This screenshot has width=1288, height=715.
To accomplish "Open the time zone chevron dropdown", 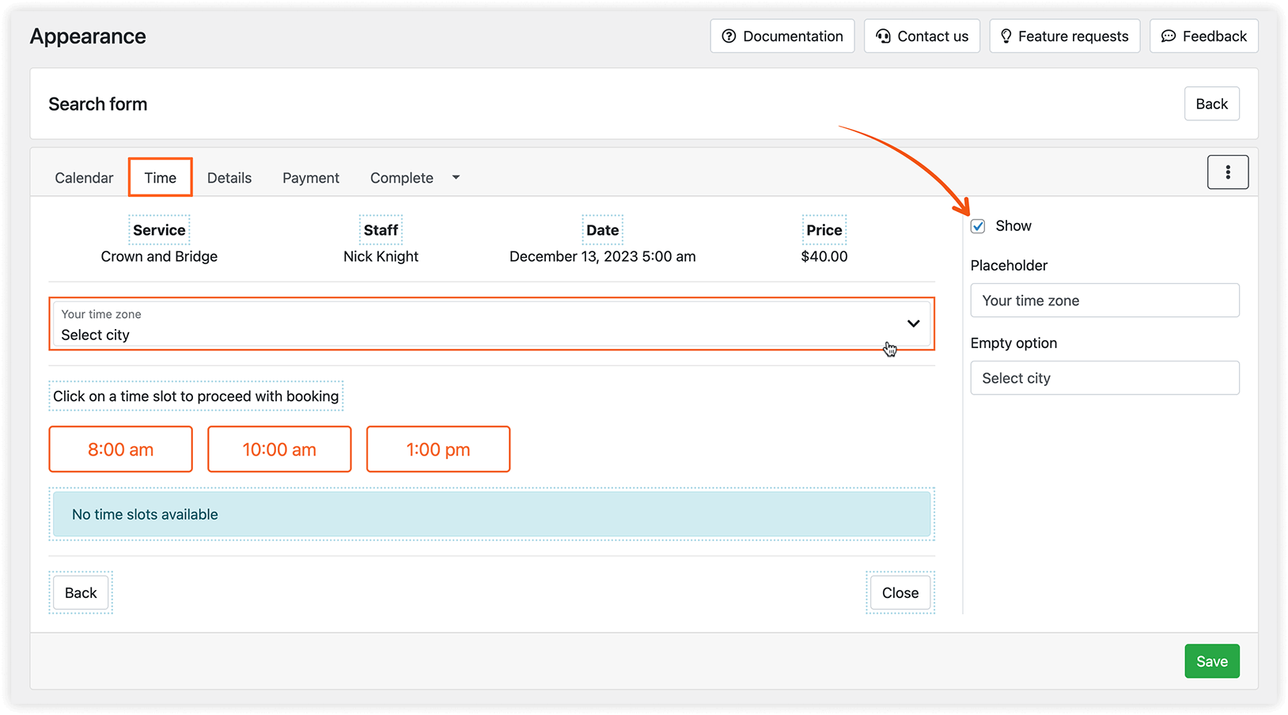I will pyautogui.click(x=913, y=323).
